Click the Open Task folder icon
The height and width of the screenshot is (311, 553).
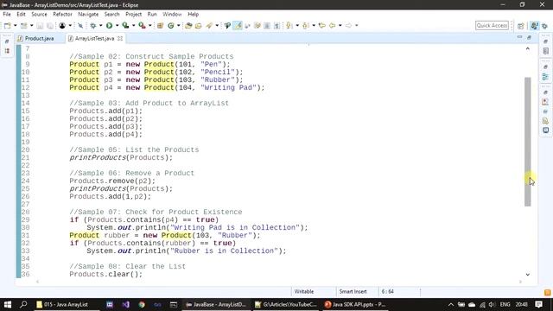coord(198,26)
